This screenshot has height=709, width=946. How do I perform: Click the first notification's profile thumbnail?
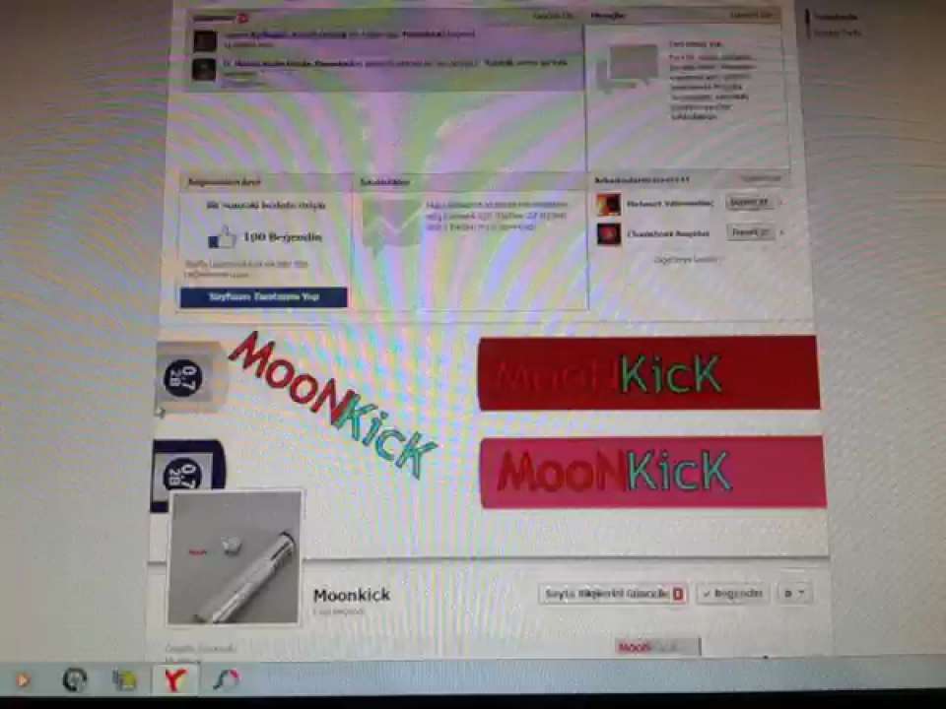(205, 41)
